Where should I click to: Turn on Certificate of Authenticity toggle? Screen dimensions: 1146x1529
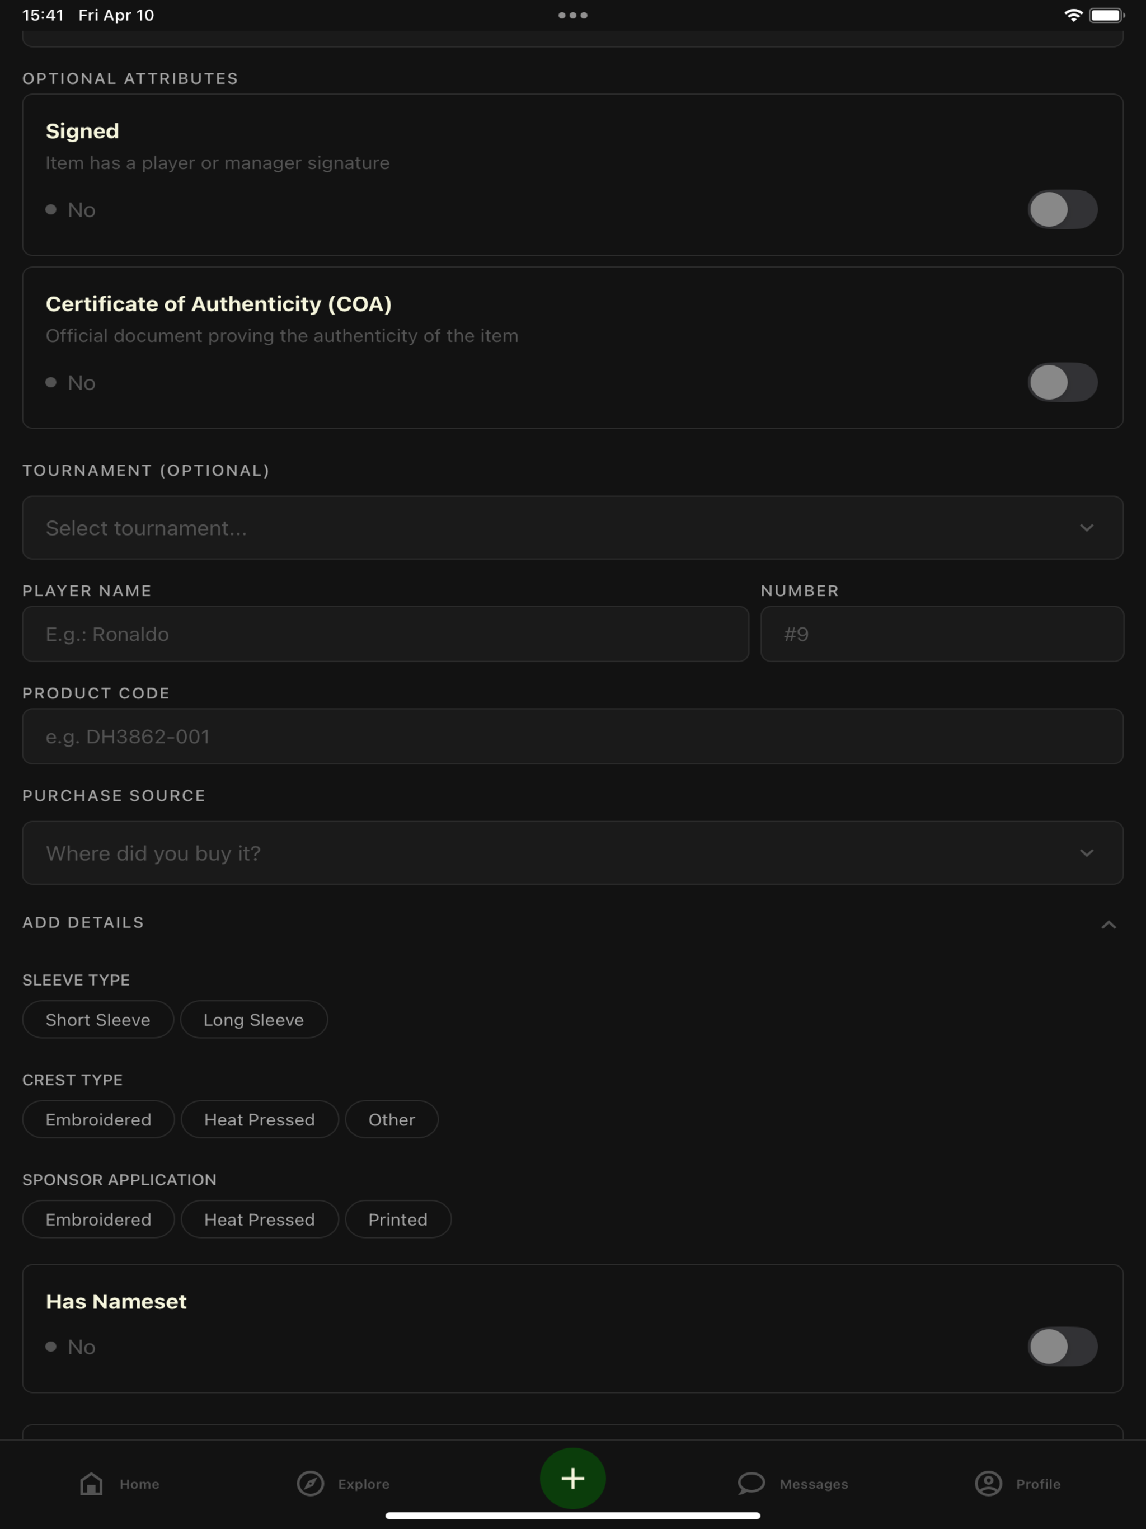click(1063, 382)
